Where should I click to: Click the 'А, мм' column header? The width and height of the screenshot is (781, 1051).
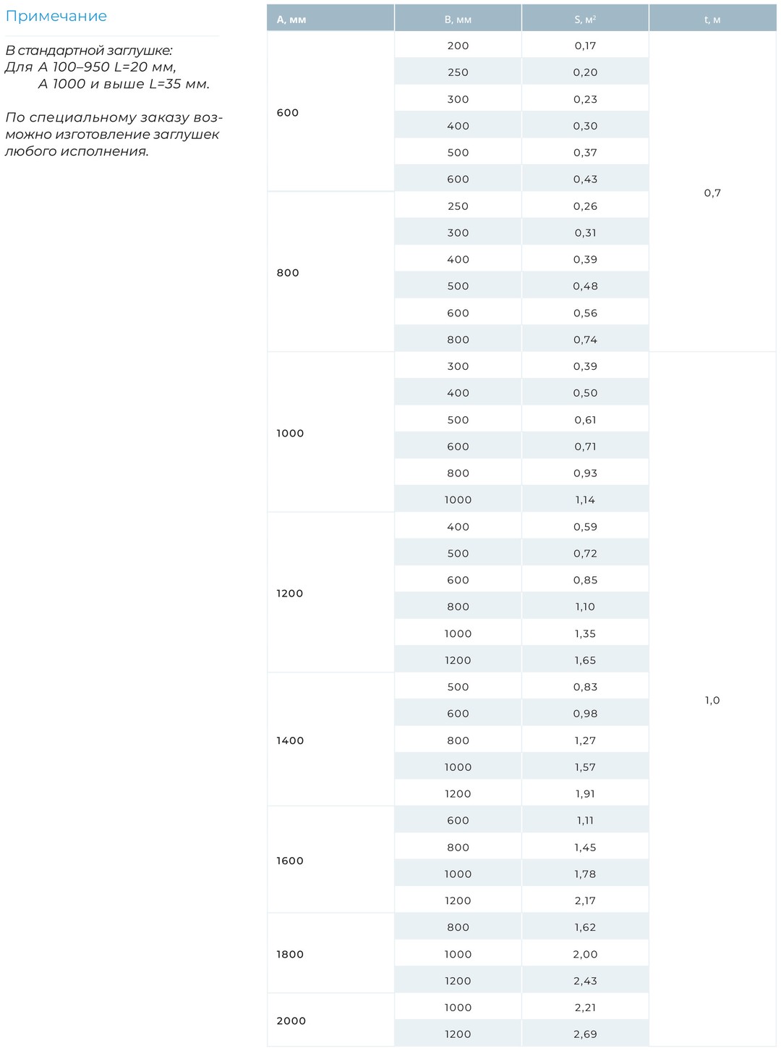(x=330, y=19)
